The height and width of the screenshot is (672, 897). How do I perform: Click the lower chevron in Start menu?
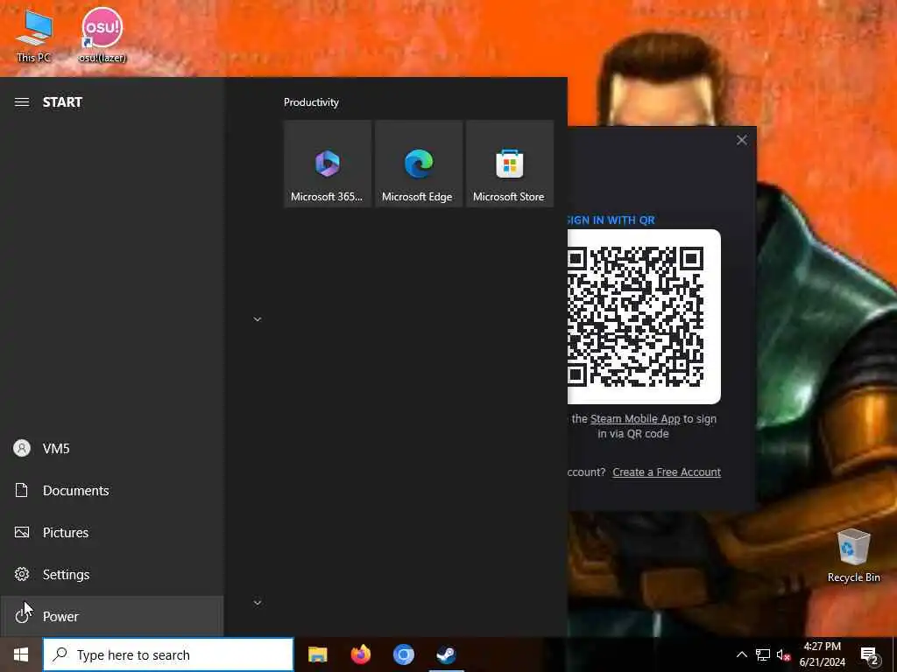[258, 603]
